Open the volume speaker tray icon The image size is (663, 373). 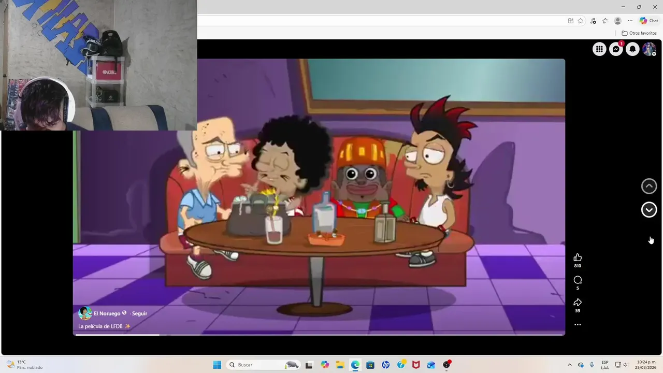coord(626,365)
